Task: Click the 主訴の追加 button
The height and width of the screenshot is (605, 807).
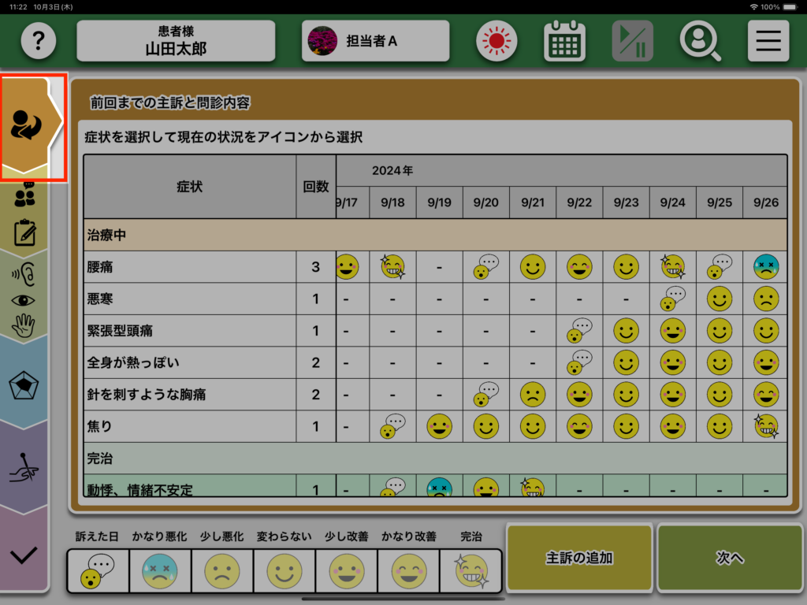Action: [x=579, y=558]
